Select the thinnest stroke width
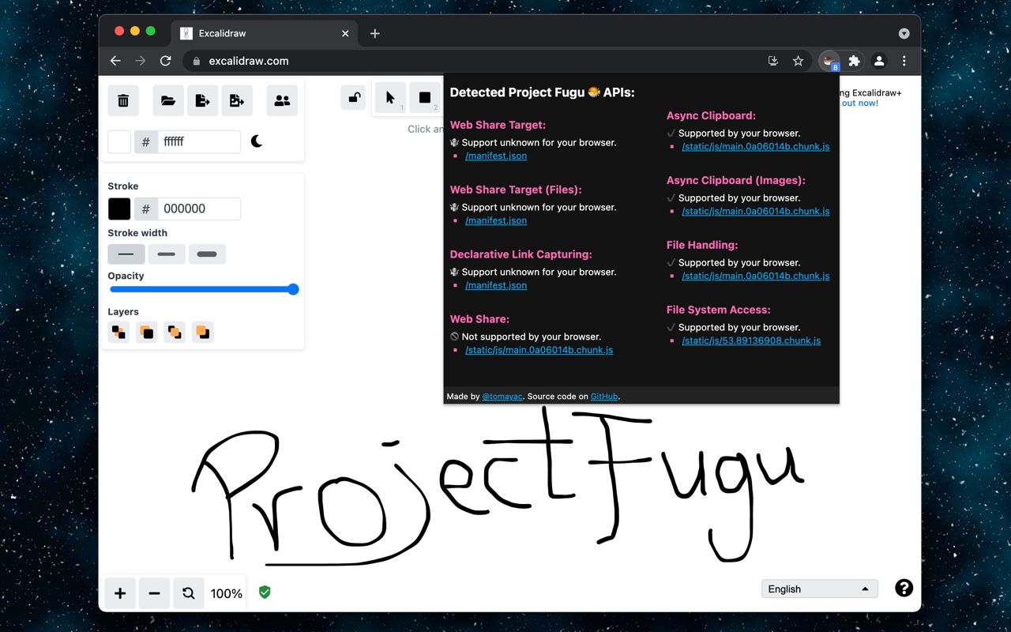 pos(126,254)
